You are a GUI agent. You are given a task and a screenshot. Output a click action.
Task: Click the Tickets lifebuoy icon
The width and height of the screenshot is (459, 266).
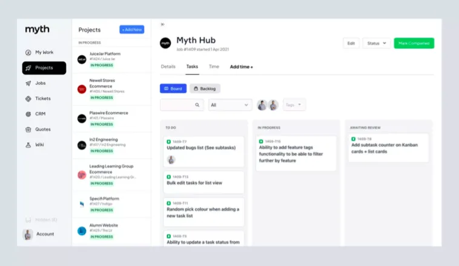[x=28, y=99]
